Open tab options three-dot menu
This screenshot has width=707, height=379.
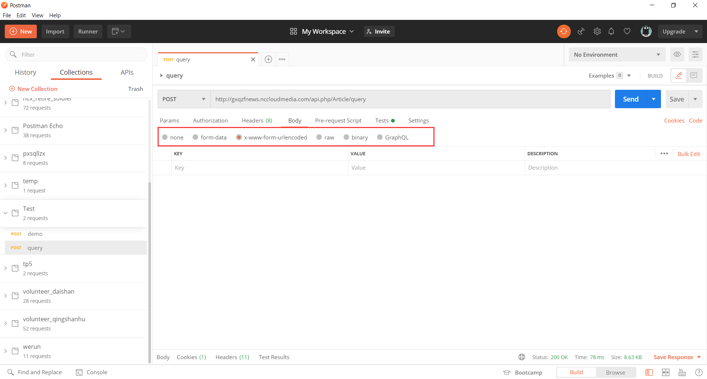[x=282, y=59]
